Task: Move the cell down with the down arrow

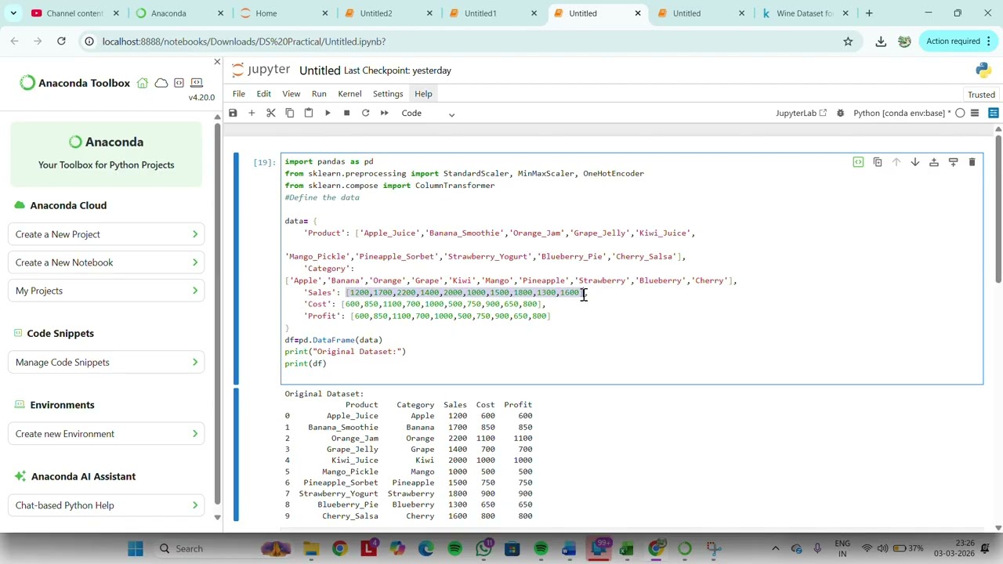Action: 915,162
